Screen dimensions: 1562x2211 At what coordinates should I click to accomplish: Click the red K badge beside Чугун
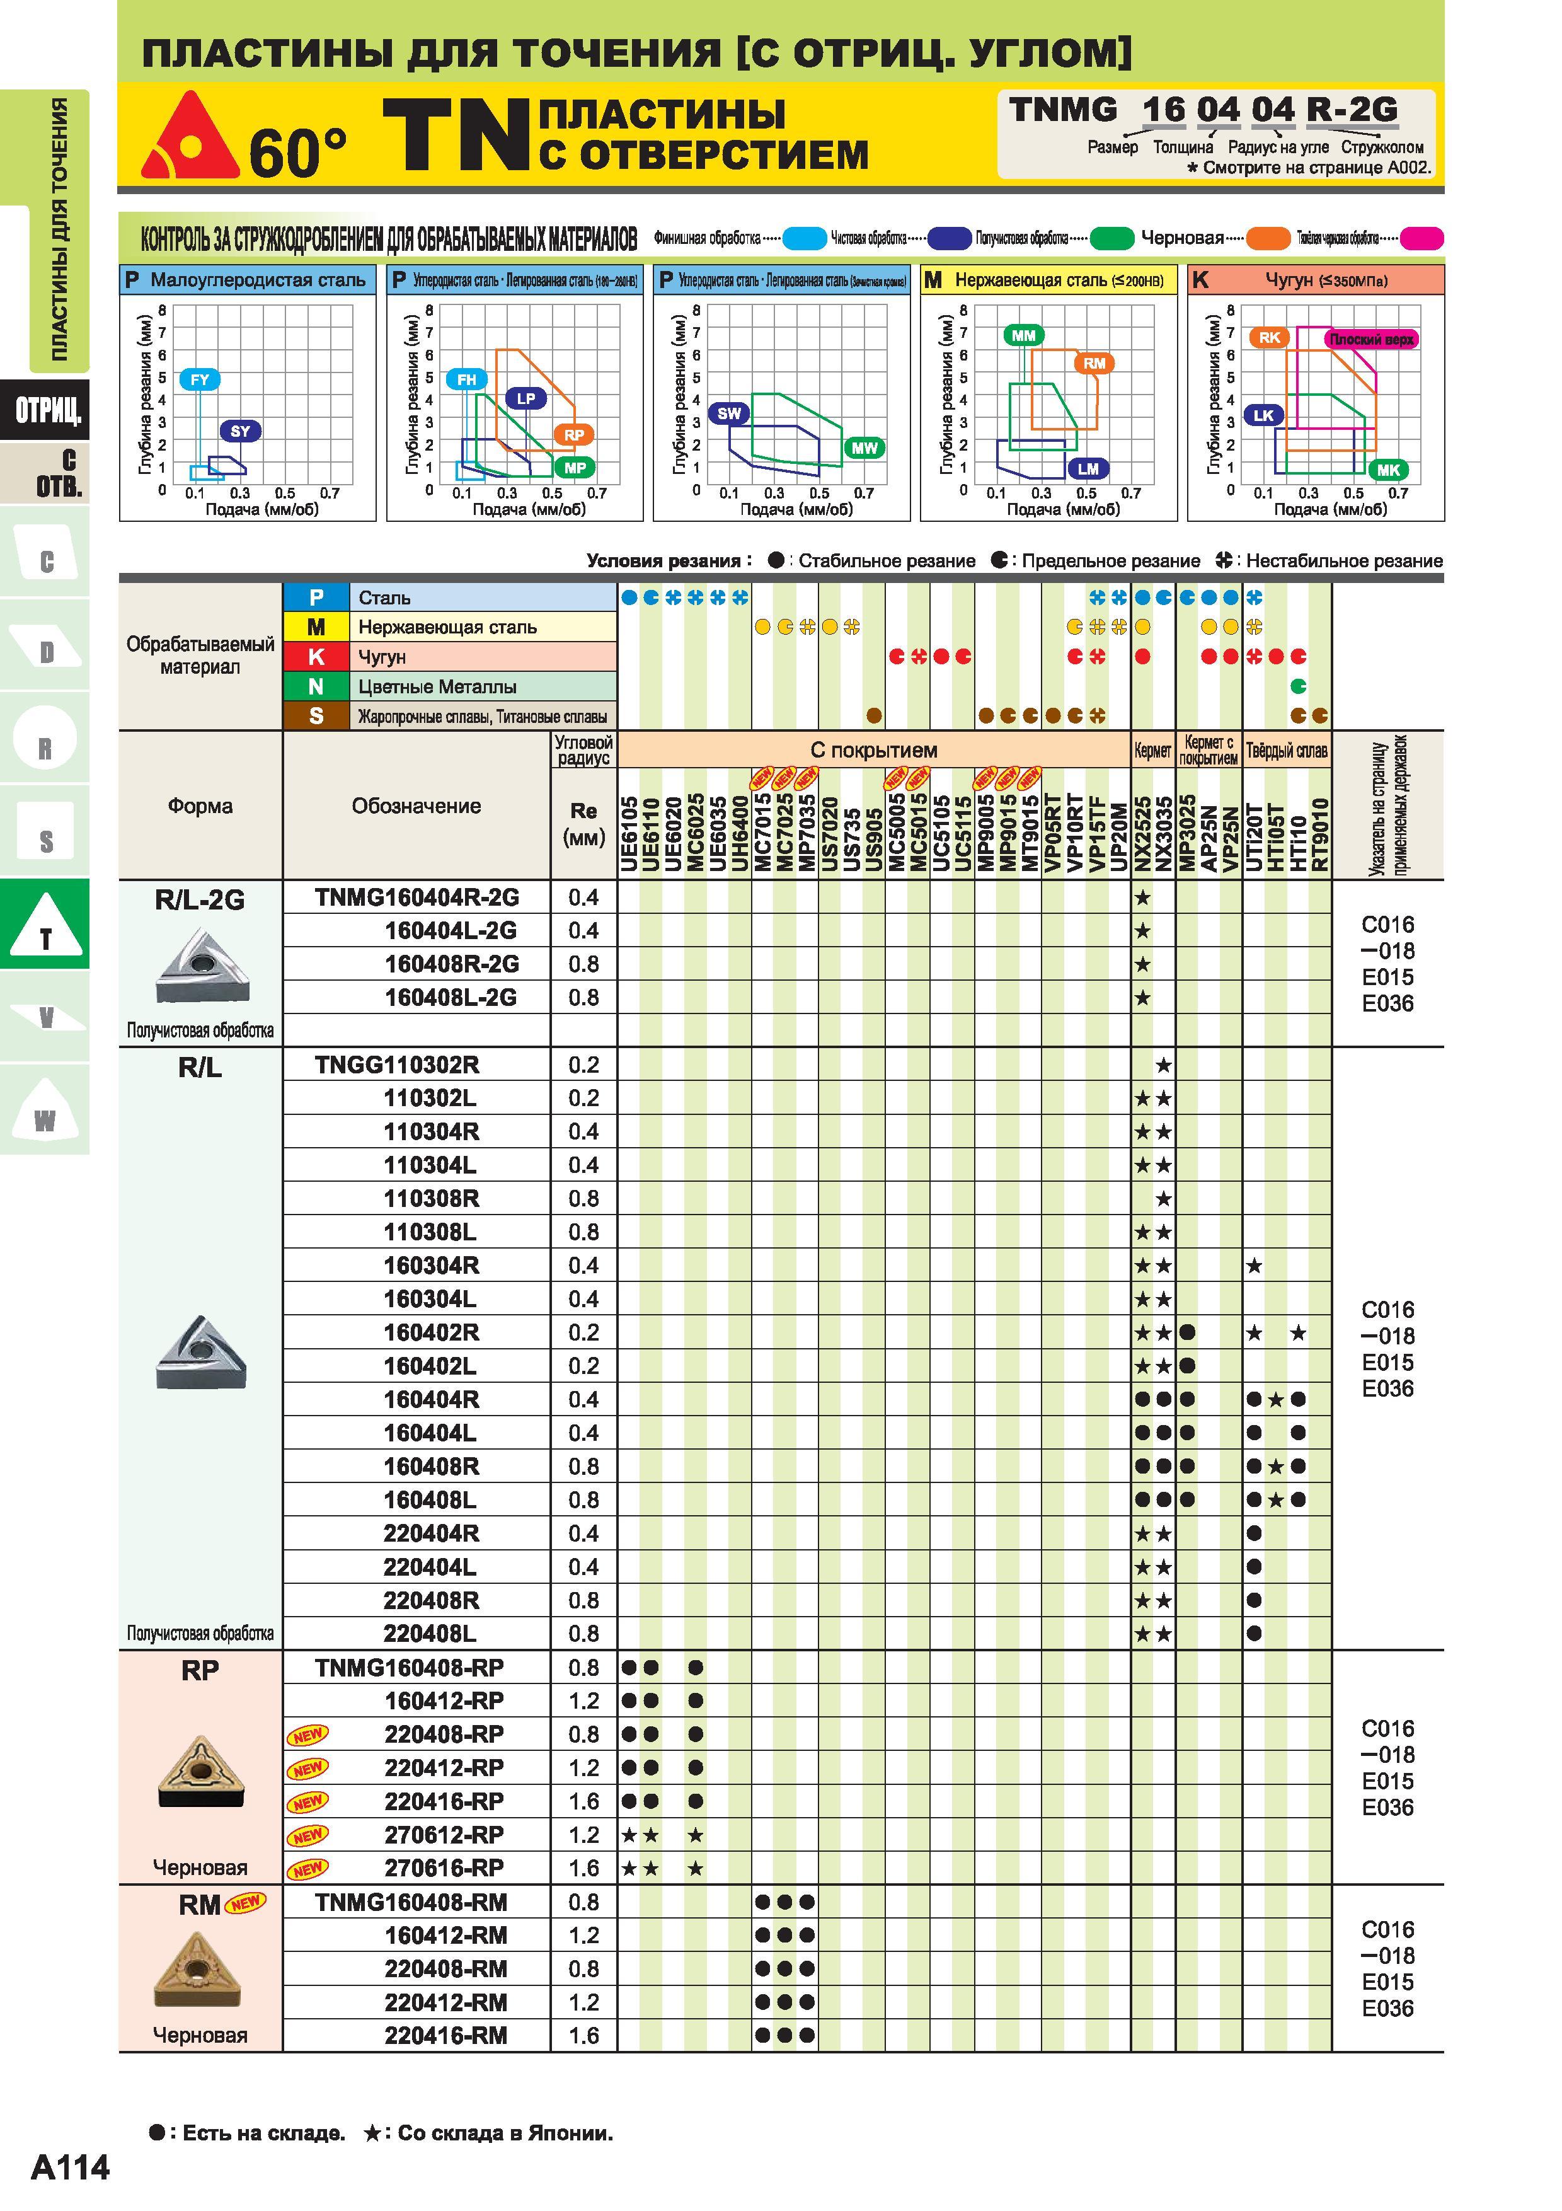[x=316, y=657]
